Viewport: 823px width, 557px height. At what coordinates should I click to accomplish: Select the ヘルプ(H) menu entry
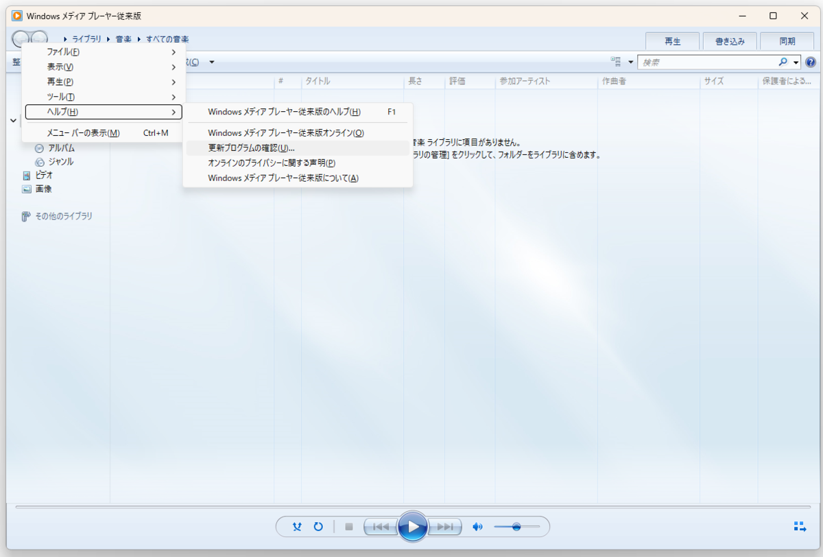pos(104,112)
